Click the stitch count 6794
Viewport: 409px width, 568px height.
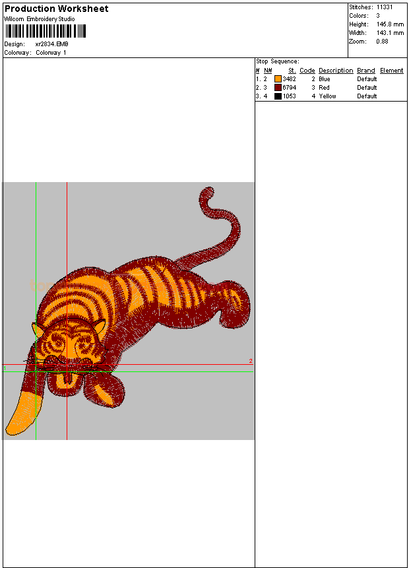coord(290,88)
